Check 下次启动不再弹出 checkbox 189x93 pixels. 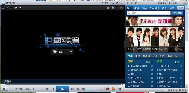click(x=166, y=90)
